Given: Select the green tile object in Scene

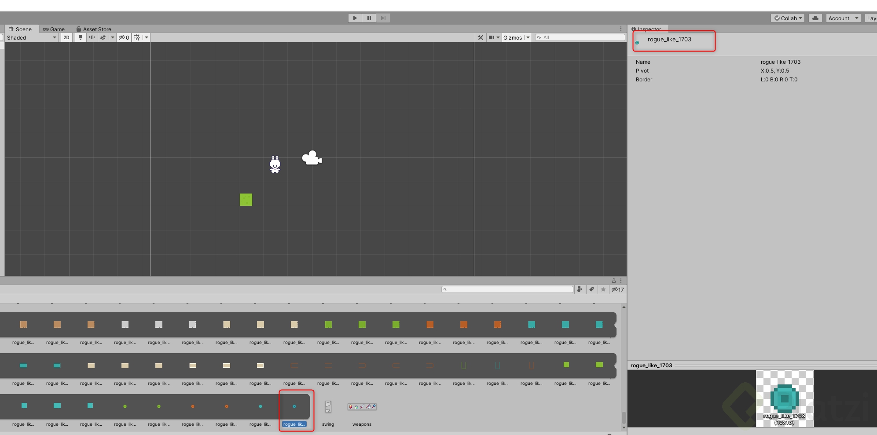Looking at the screenshot, I should tap(246, 200).
